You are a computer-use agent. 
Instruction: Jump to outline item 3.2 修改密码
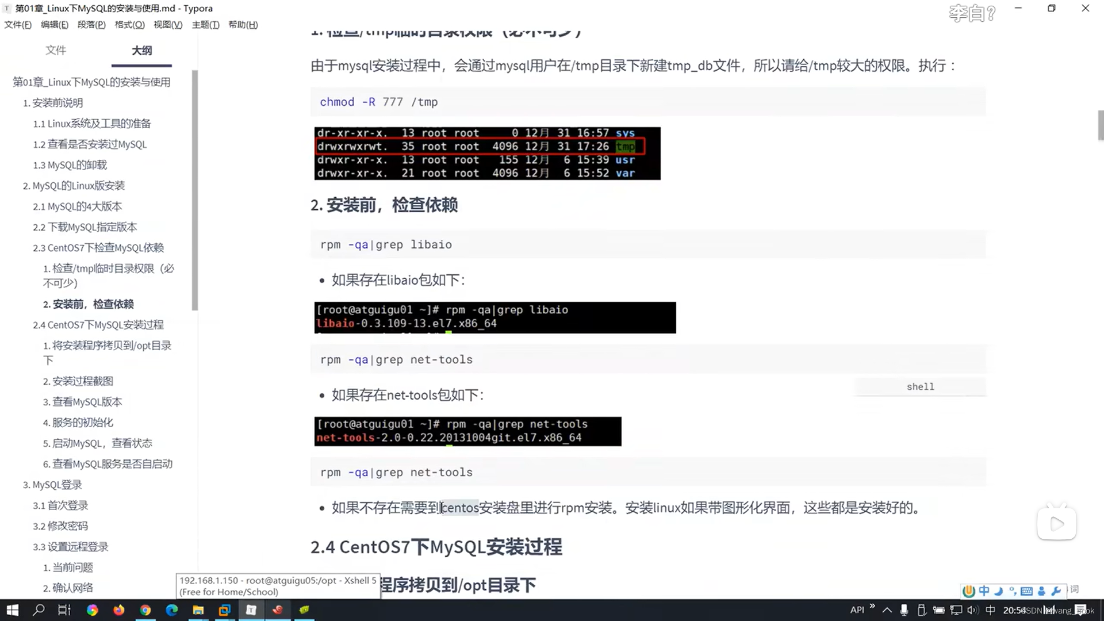point(60,526)
